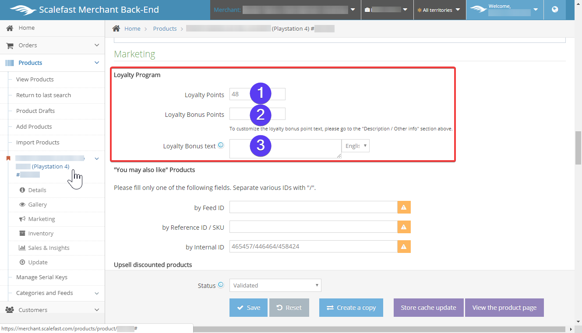Click the Save button
Viewport: 582px width, 333px height.
point(248,308)
